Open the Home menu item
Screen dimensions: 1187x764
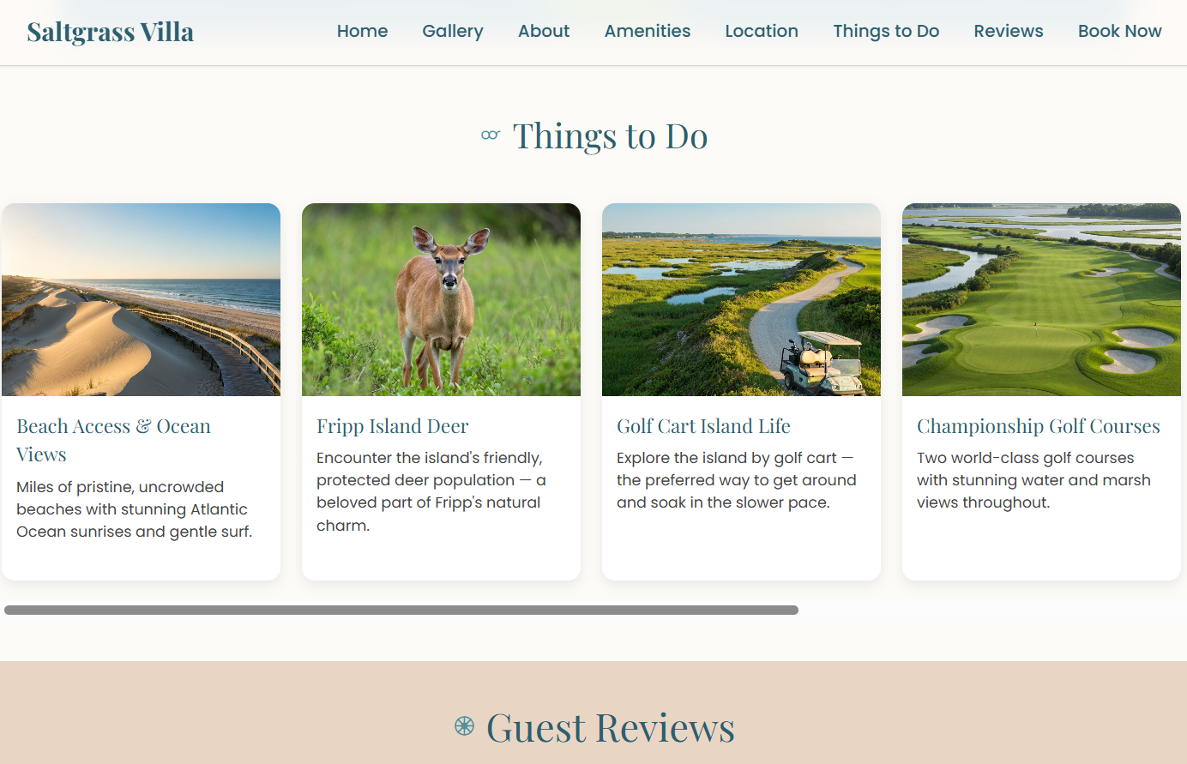click(x=362, y=31)
